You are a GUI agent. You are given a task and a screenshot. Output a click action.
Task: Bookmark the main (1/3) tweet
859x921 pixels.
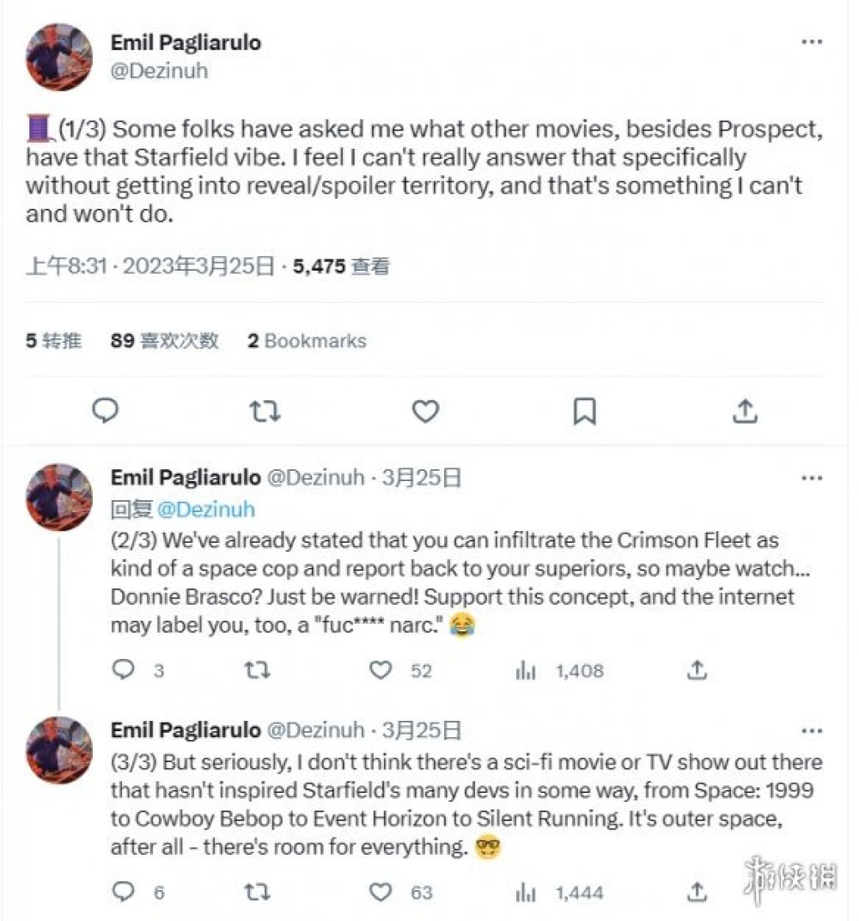click(x=584, y=412)
